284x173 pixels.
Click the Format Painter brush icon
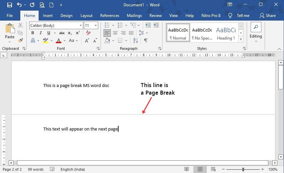20,41
